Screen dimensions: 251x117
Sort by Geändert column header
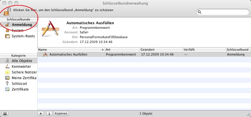[161, 50]
